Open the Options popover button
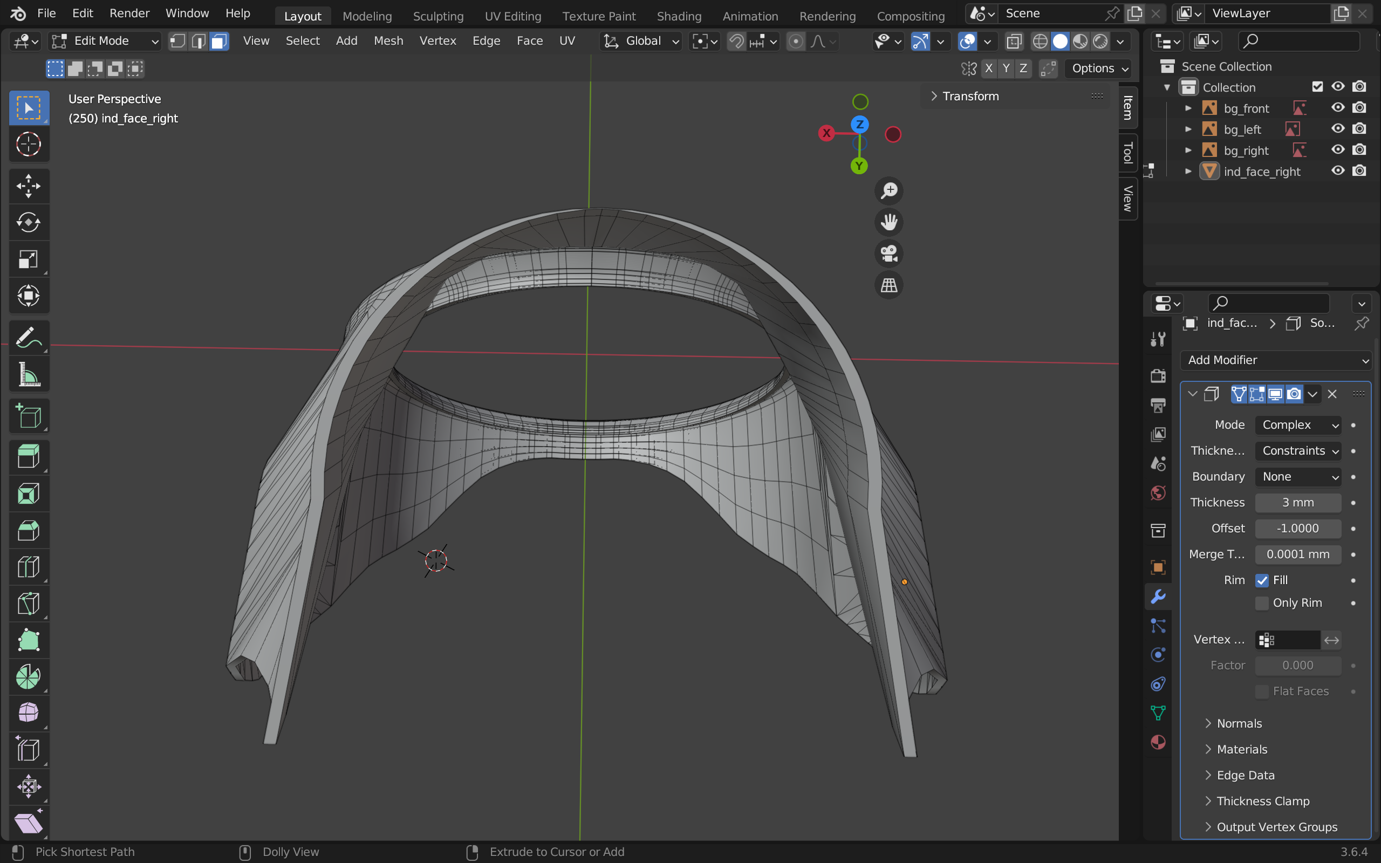Screen dimensions: 1381x863 click(x=1098, y=69)
